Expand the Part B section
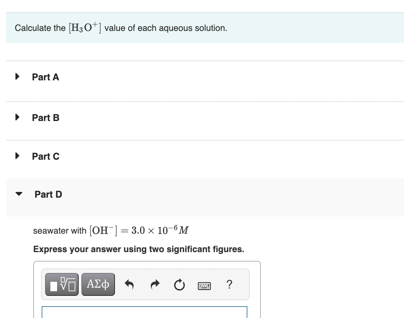 [x=17, y=117]
